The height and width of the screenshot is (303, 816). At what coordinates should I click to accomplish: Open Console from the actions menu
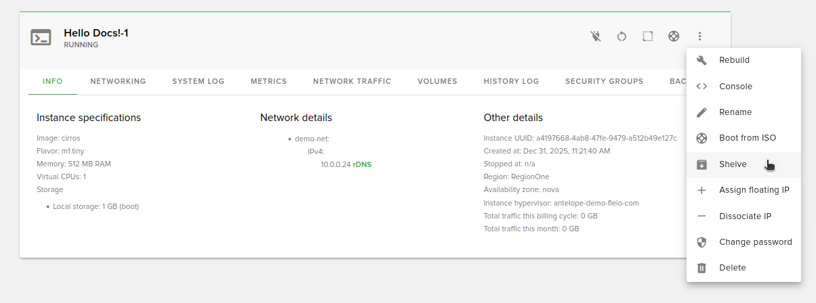[735, 87]
